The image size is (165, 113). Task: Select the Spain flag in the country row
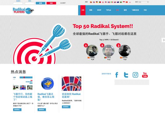pos(91,2)
